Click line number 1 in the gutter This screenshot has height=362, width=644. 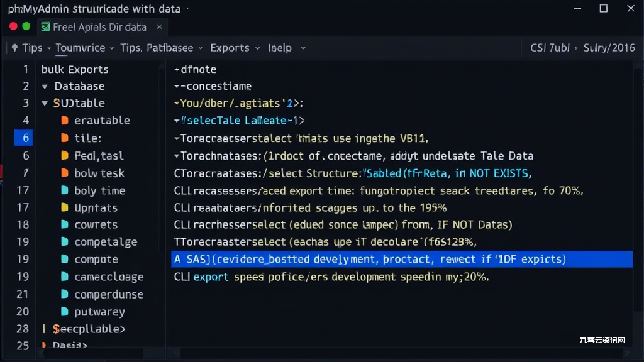pyautogui.click(x=25, y=69)
